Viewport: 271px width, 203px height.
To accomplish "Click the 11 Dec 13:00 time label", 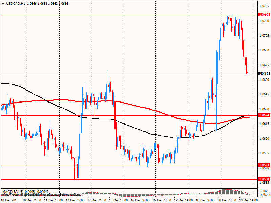I will tap(54, 200).
